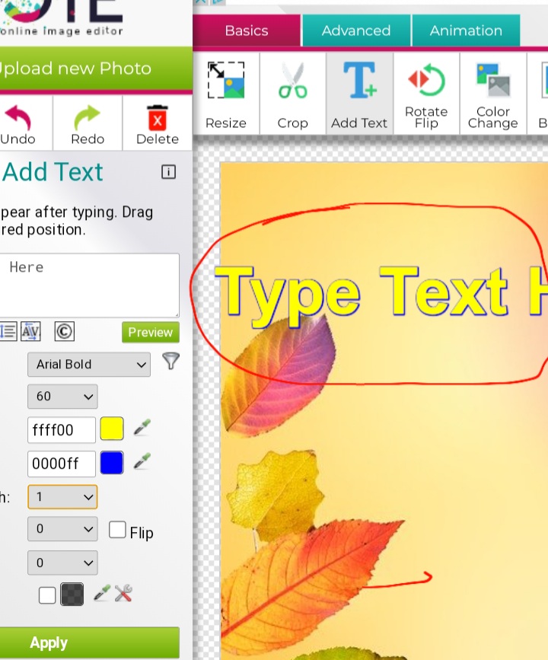Screen dimensions: 548x660
Task: Click the blue border color swatch
Action: click(112, 463)
